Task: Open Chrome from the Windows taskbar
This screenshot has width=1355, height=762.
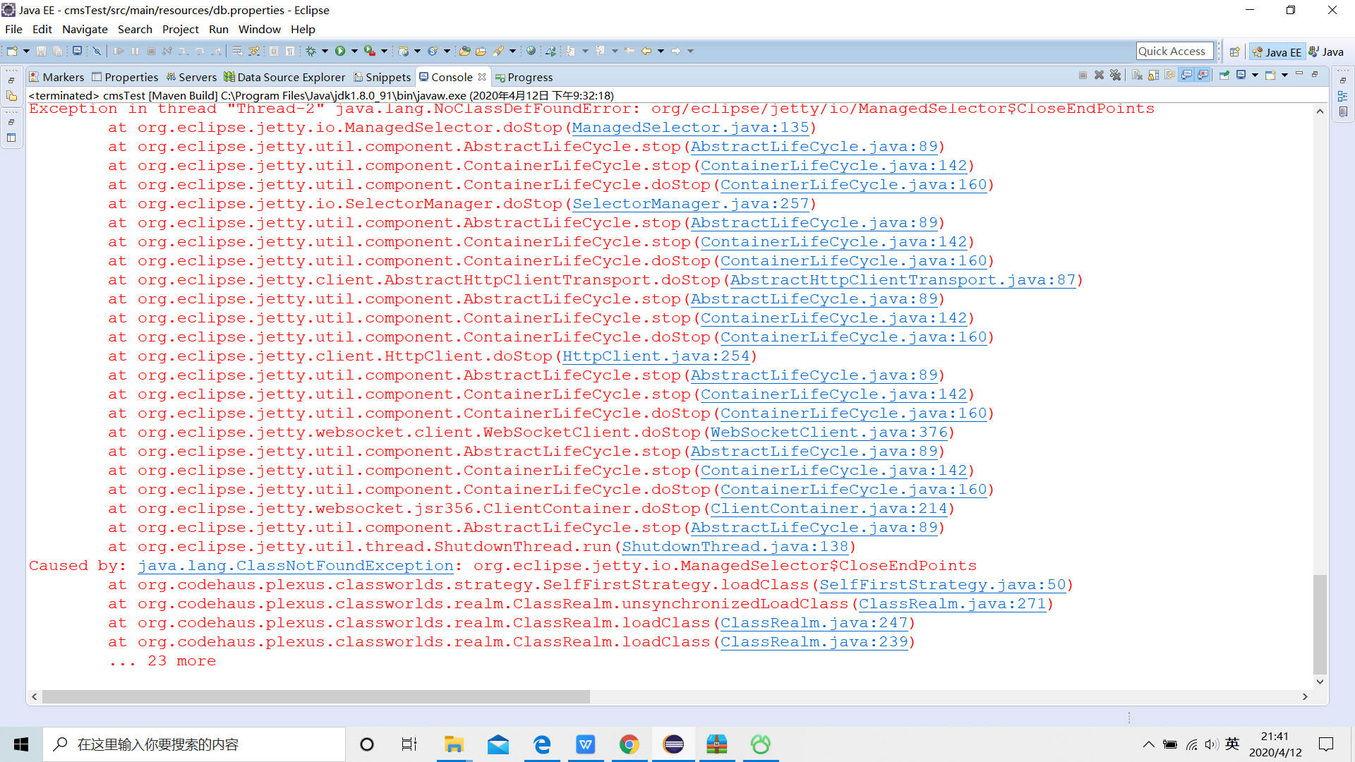Action: 630,744
